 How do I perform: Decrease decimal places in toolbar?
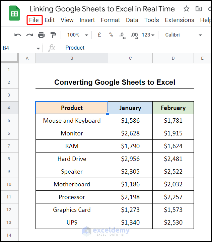122,35
